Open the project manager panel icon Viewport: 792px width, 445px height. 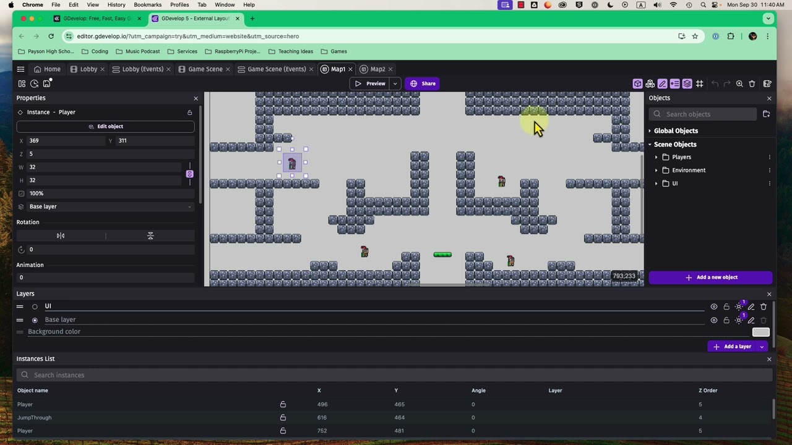pyautogui.click(x=22, y=83)
